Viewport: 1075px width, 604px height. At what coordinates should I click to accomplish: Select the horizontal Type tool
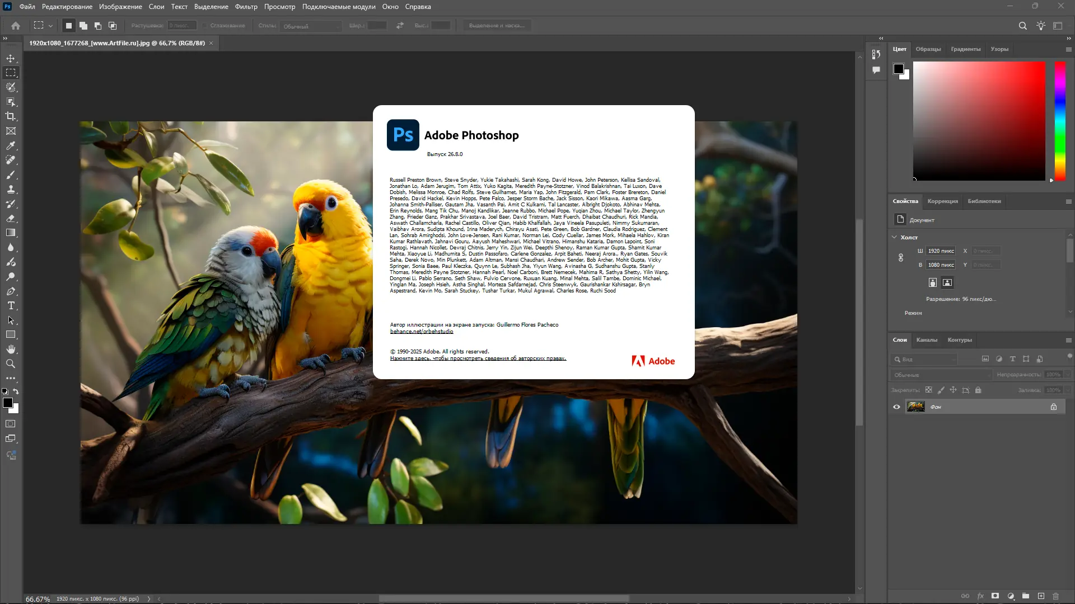pyautogui.click(x=11, y=306)
